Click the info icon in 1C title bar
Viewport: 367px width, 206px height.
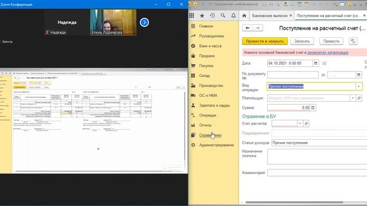(350, 4)
